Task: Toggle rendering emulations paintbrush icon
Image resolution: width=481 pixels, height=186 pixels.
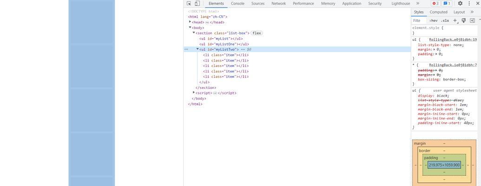Action: point(463,20)
